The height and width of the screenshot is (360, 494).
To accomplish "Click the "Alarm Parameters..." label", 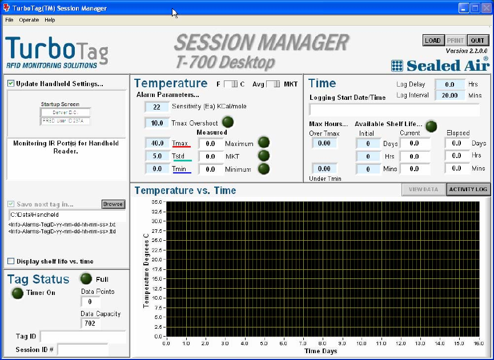I will coord(167,95).
